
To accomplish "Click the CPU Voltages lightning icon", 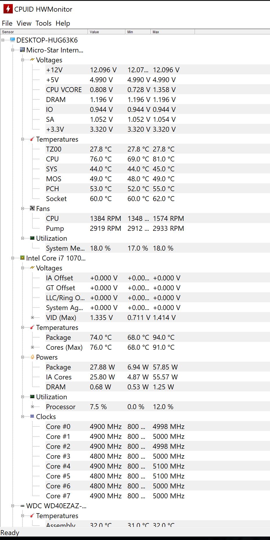I will pos(32,268).
